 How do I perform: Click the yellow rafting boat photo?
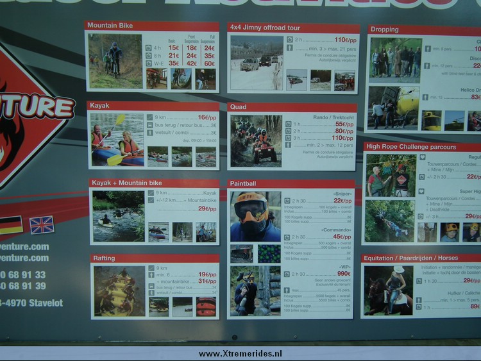click(120, 291)
